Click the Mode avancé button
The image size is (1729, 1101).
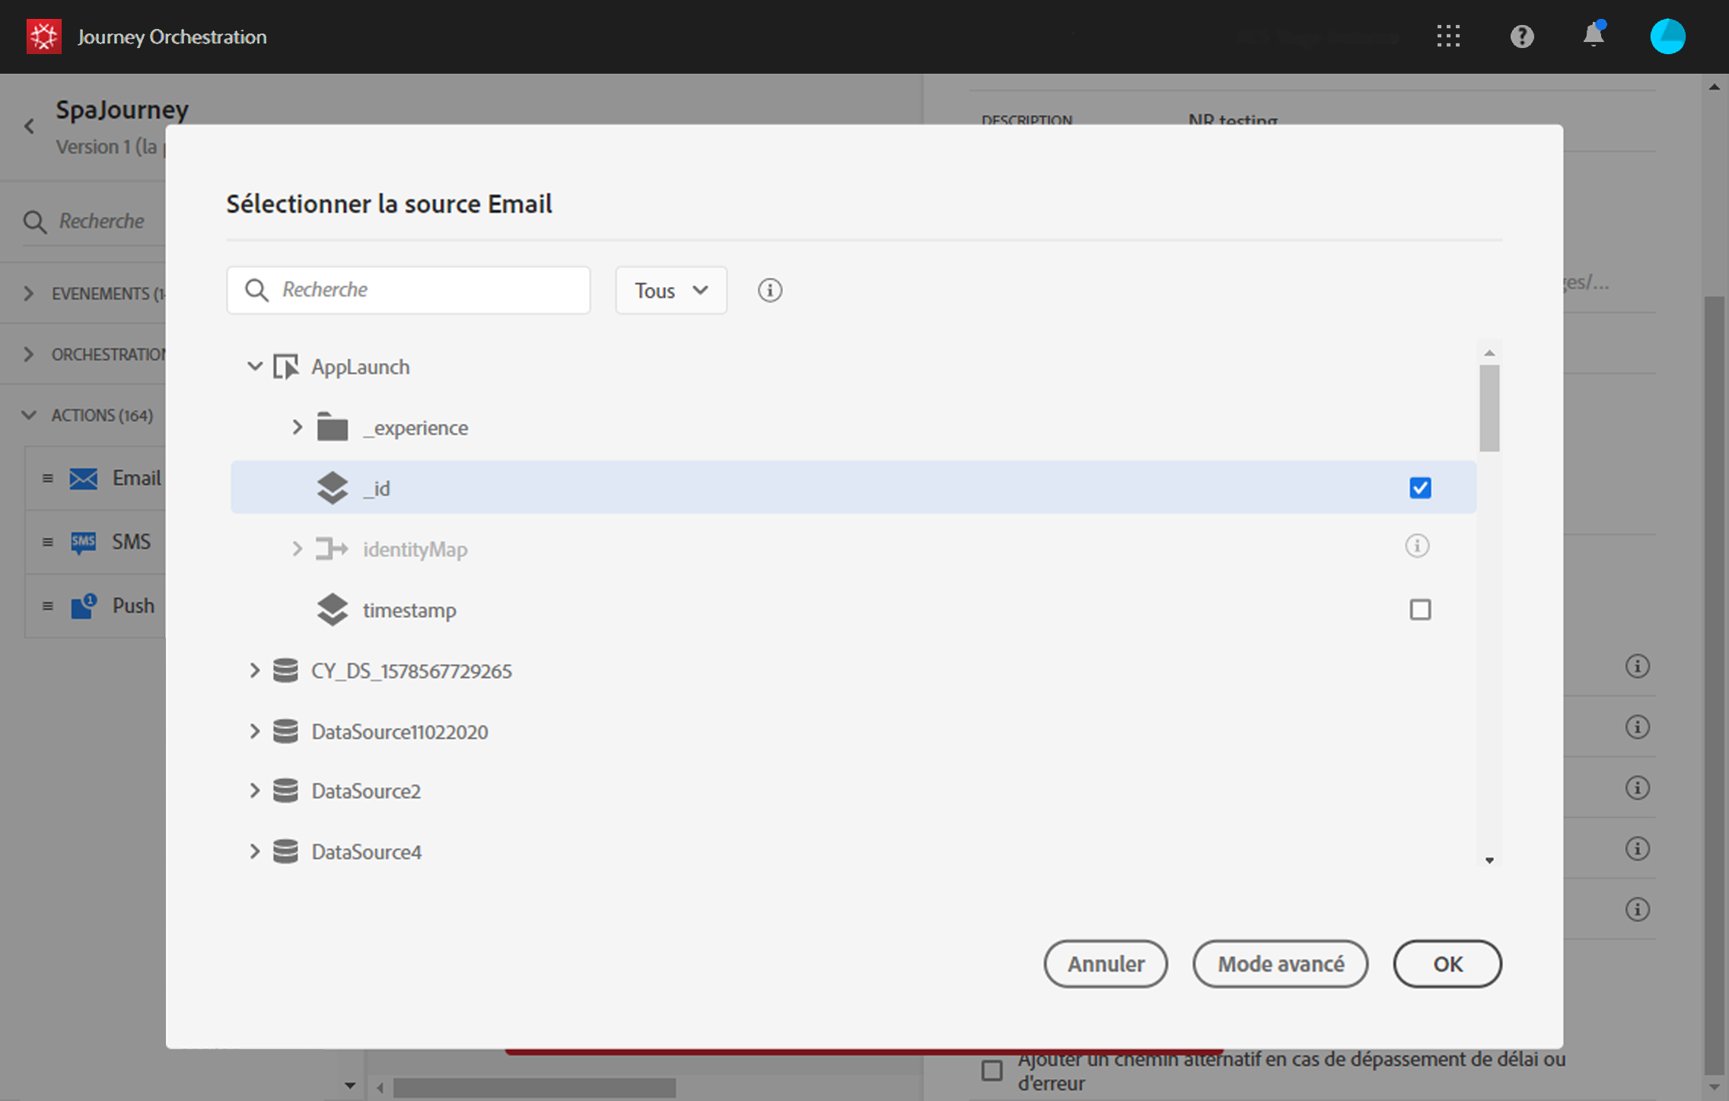tap(1280, 963)
